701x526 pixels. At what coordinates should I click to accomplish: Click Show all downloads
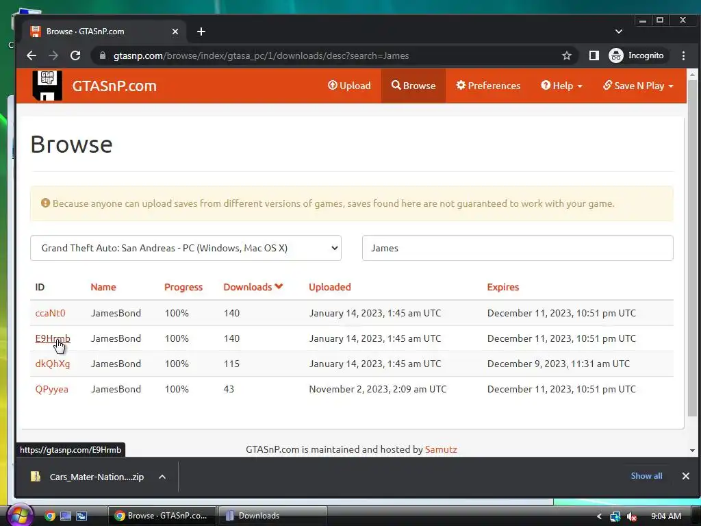pyautogui.click(x=646, y=476)
